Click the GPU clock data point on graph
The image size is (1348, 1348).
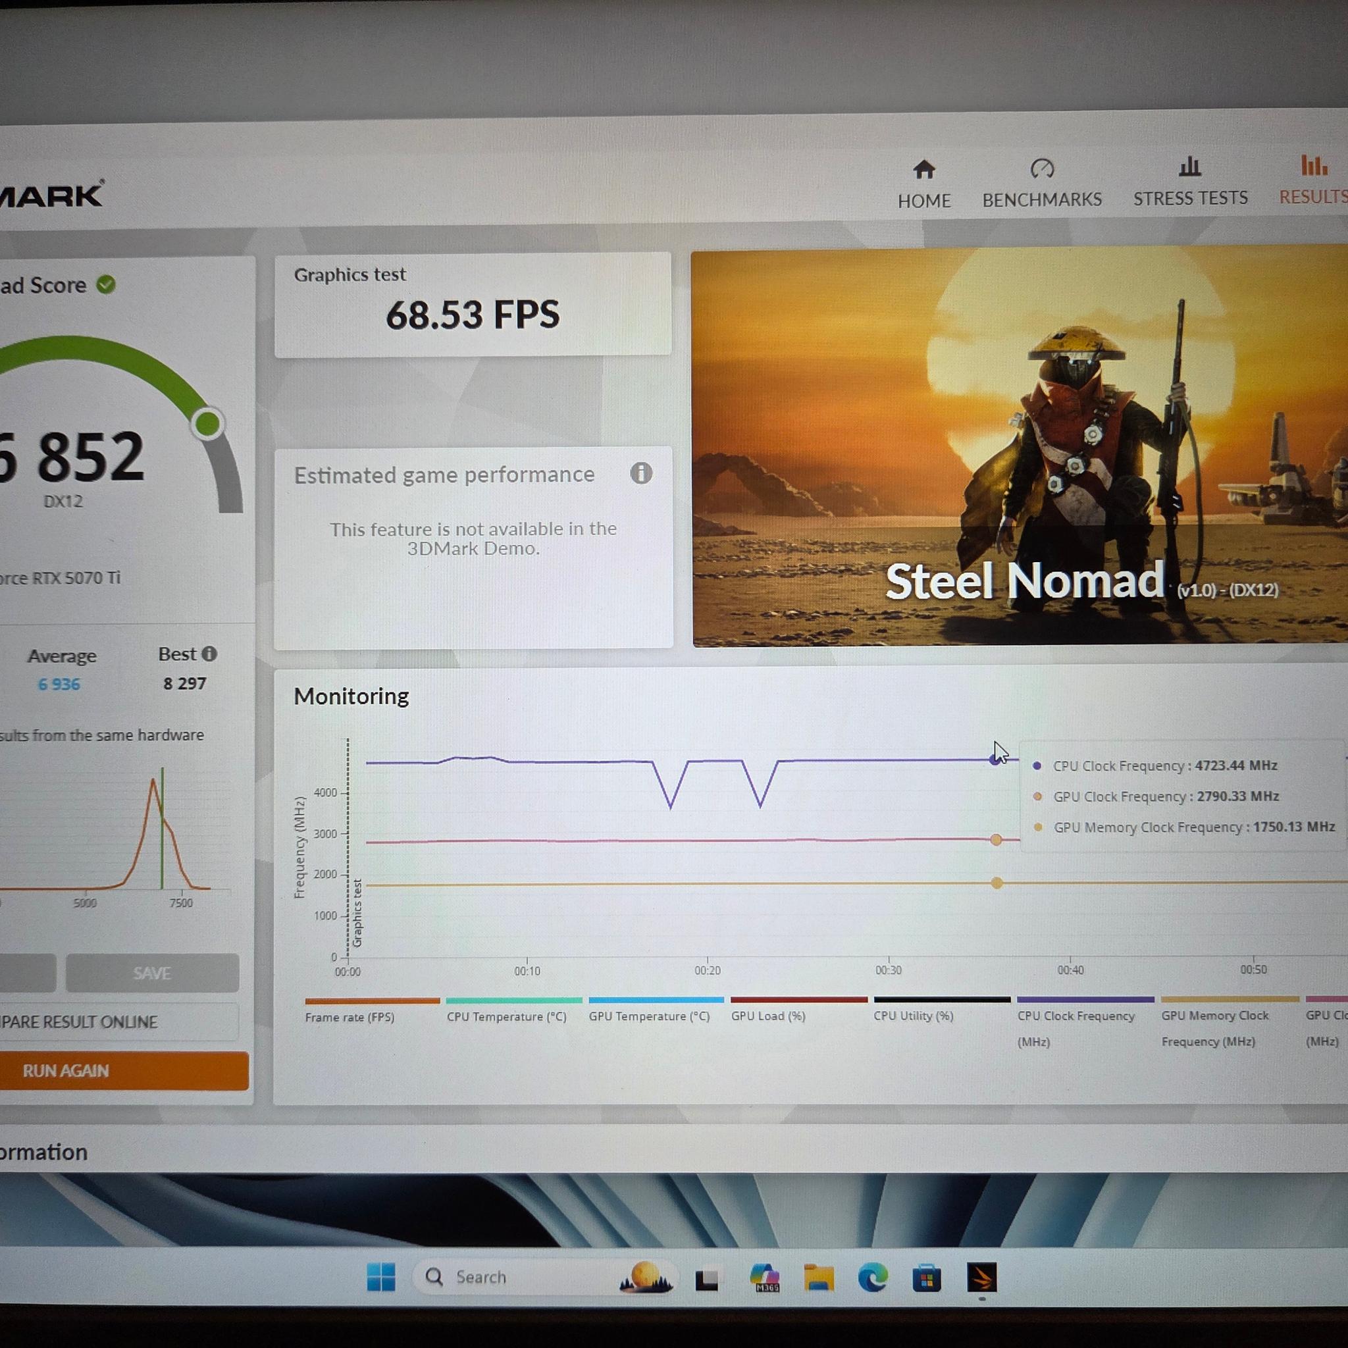[997, 839]
